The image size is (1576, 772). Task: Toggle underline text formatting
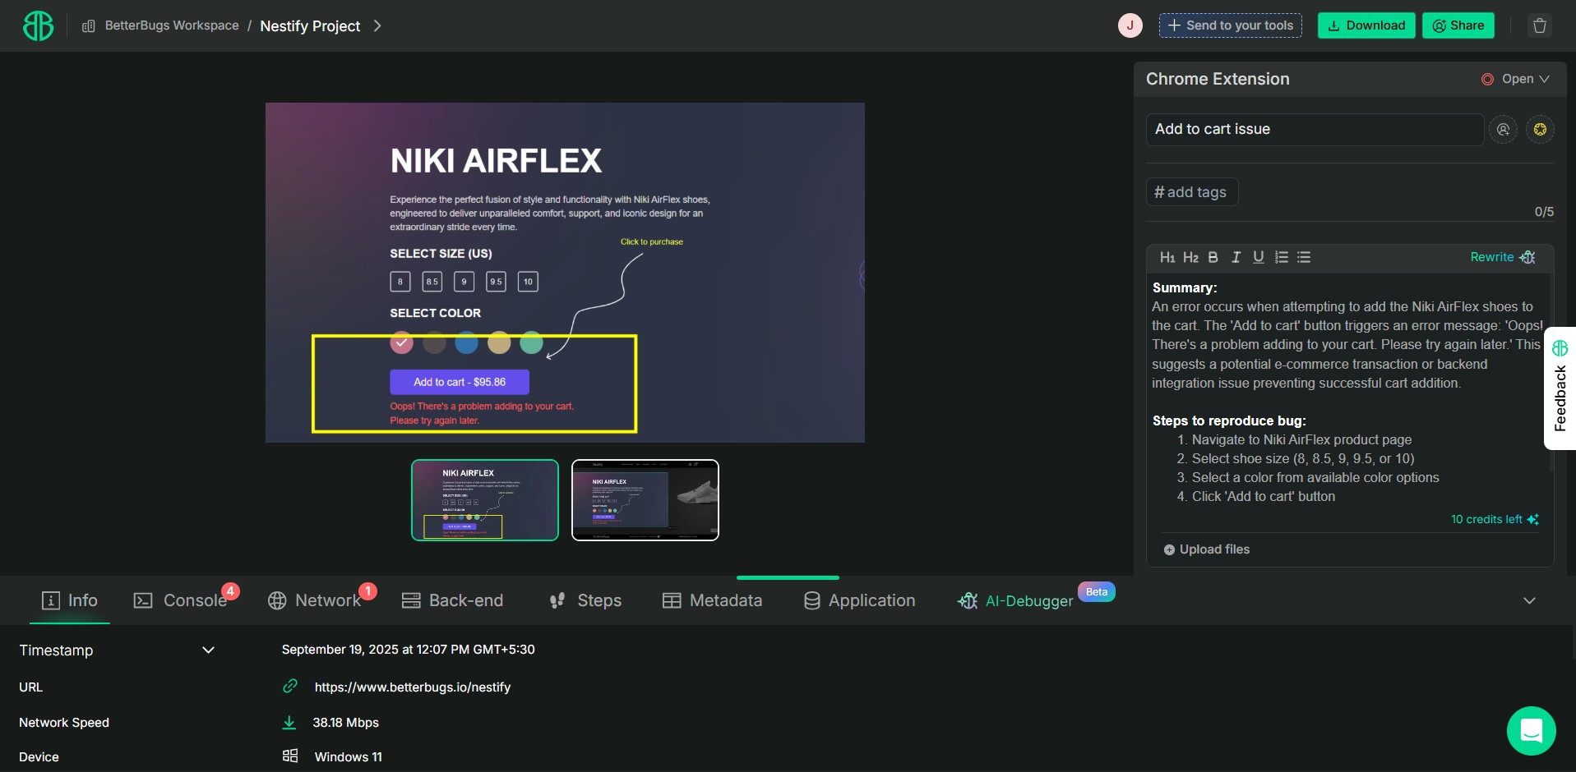pos(1258,258)
